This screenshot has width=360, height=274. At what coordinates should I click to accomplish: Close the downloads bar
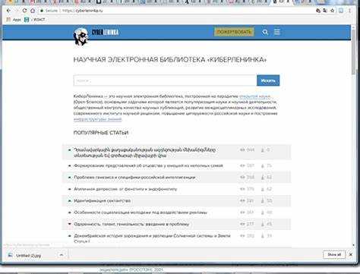click(x=351, y=254)
